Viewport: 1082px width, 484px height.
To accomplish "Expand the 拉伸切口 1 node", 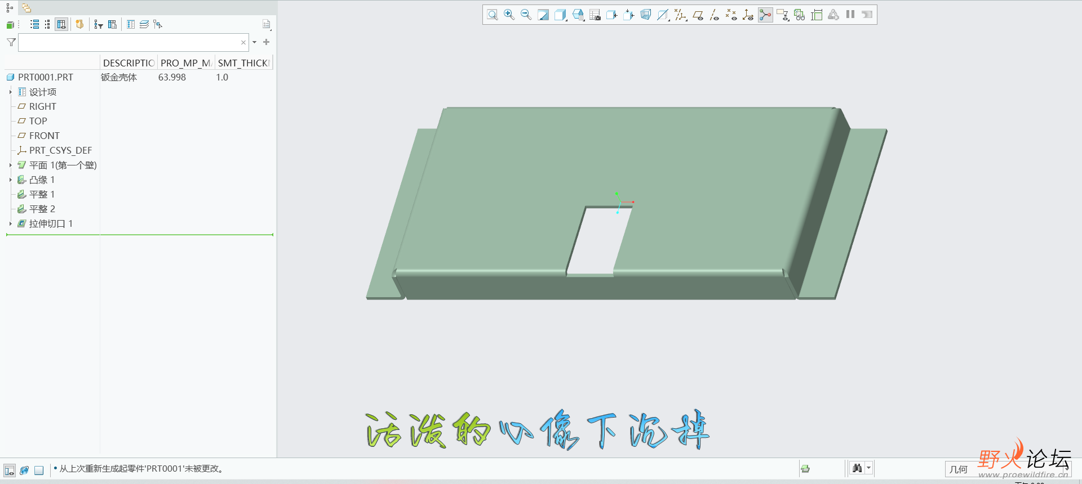I will (10, 224).
